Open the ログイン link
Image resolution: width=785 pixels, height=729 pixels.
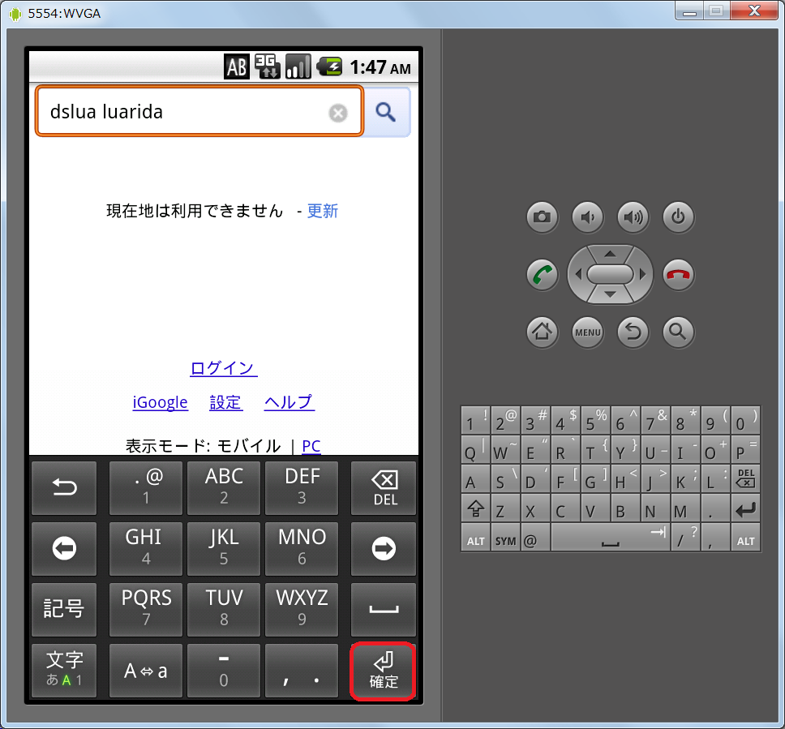point(223,368)
